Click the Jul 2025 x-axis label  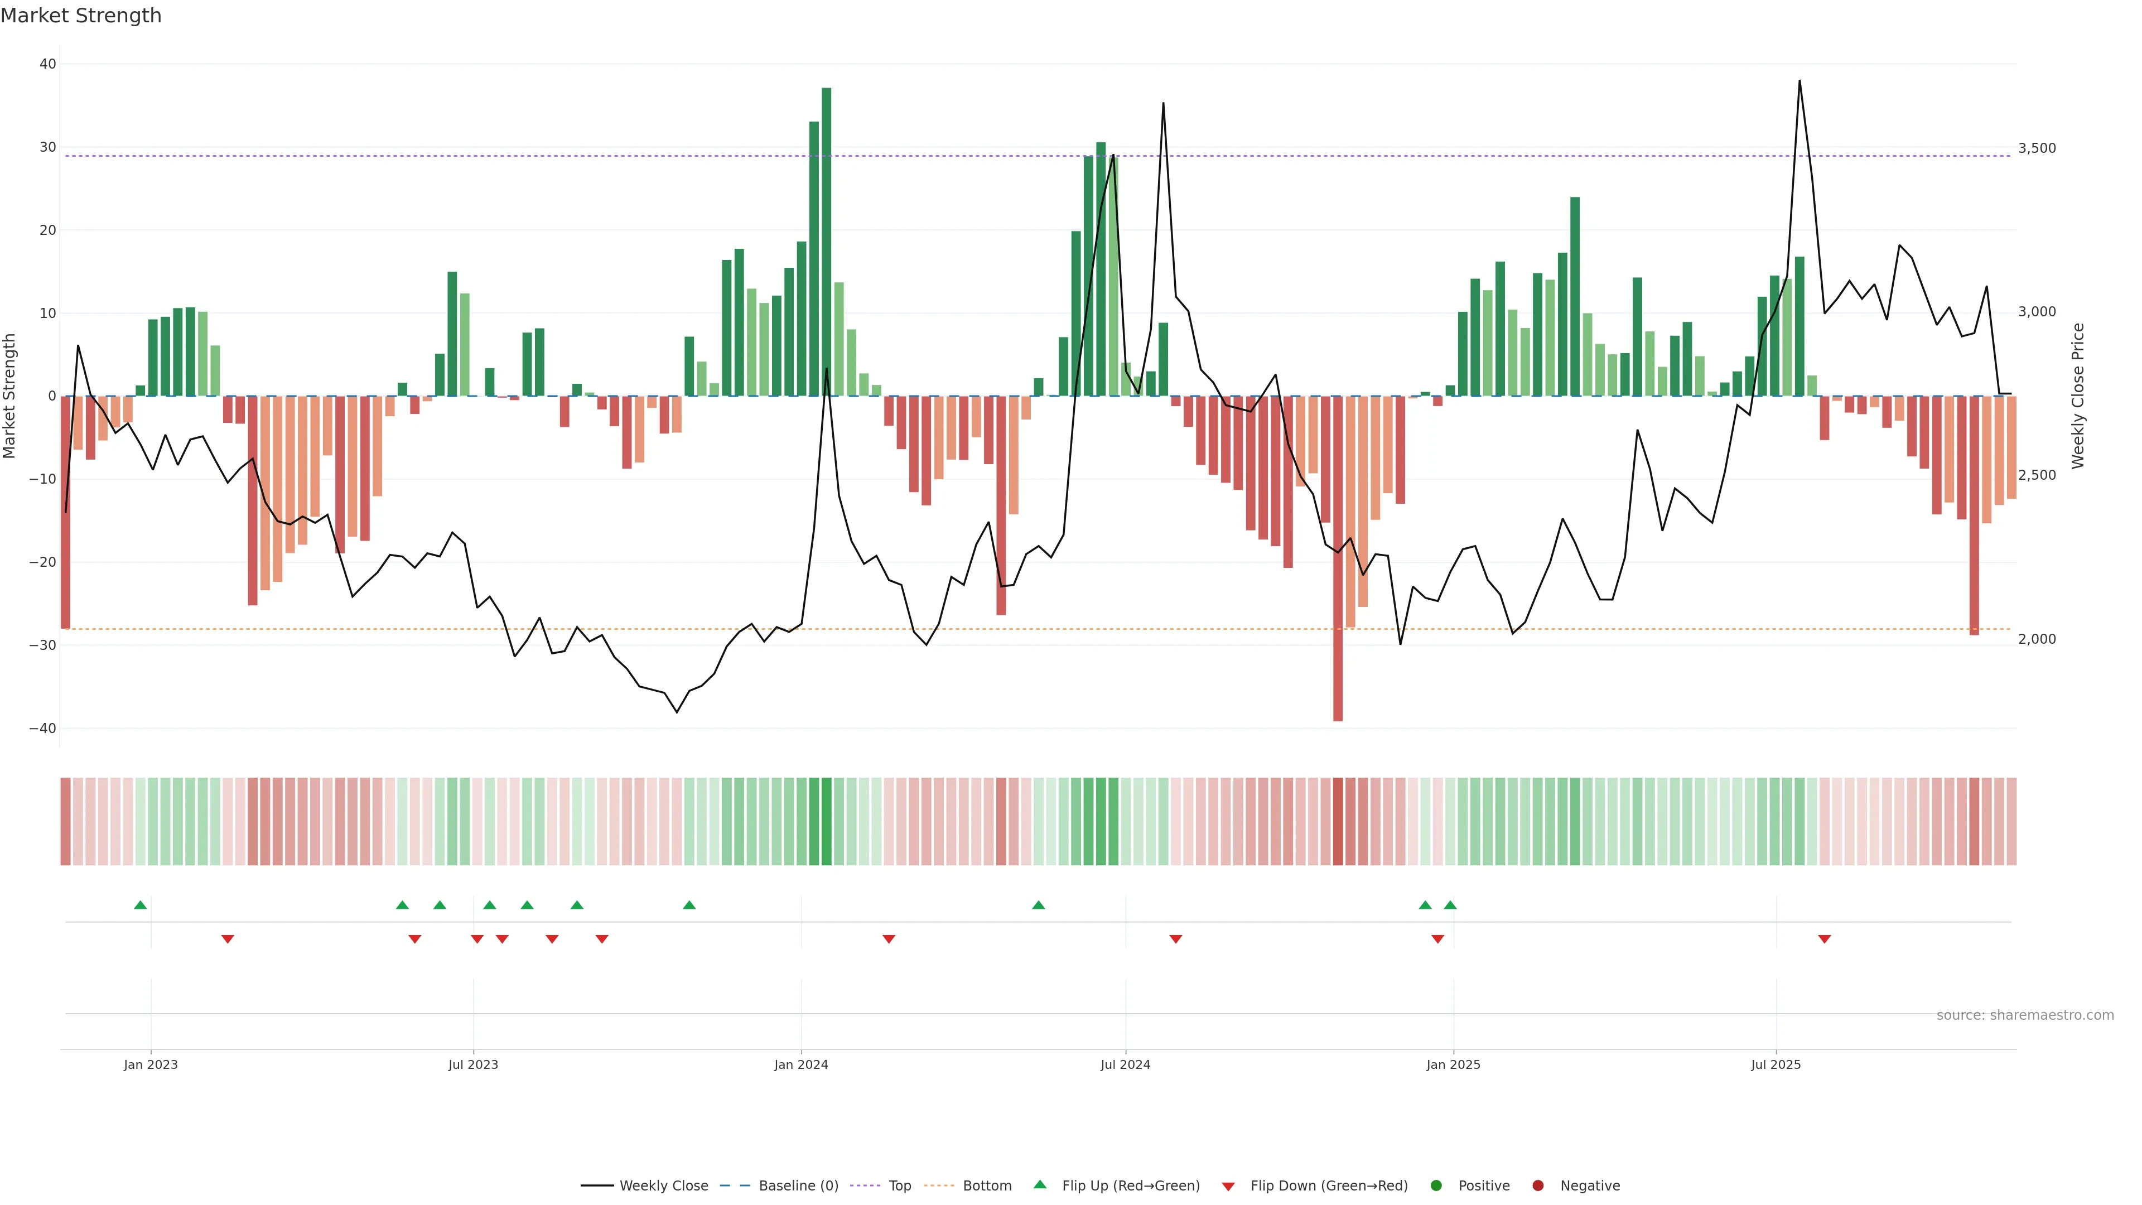1776,1064
